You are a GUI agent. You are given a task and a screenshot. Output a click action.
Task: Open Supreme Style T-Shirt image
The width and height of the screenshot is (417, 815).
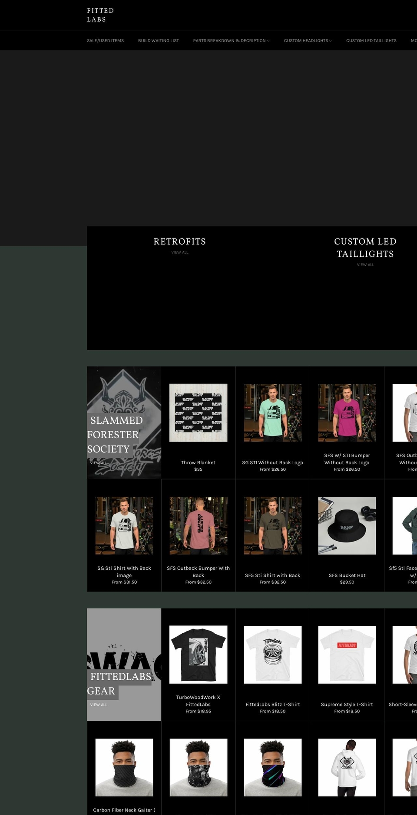(347, 655)
